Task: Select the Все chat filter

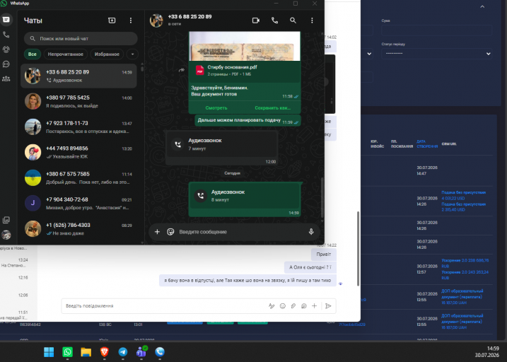Action: click(x=33, y=54)
